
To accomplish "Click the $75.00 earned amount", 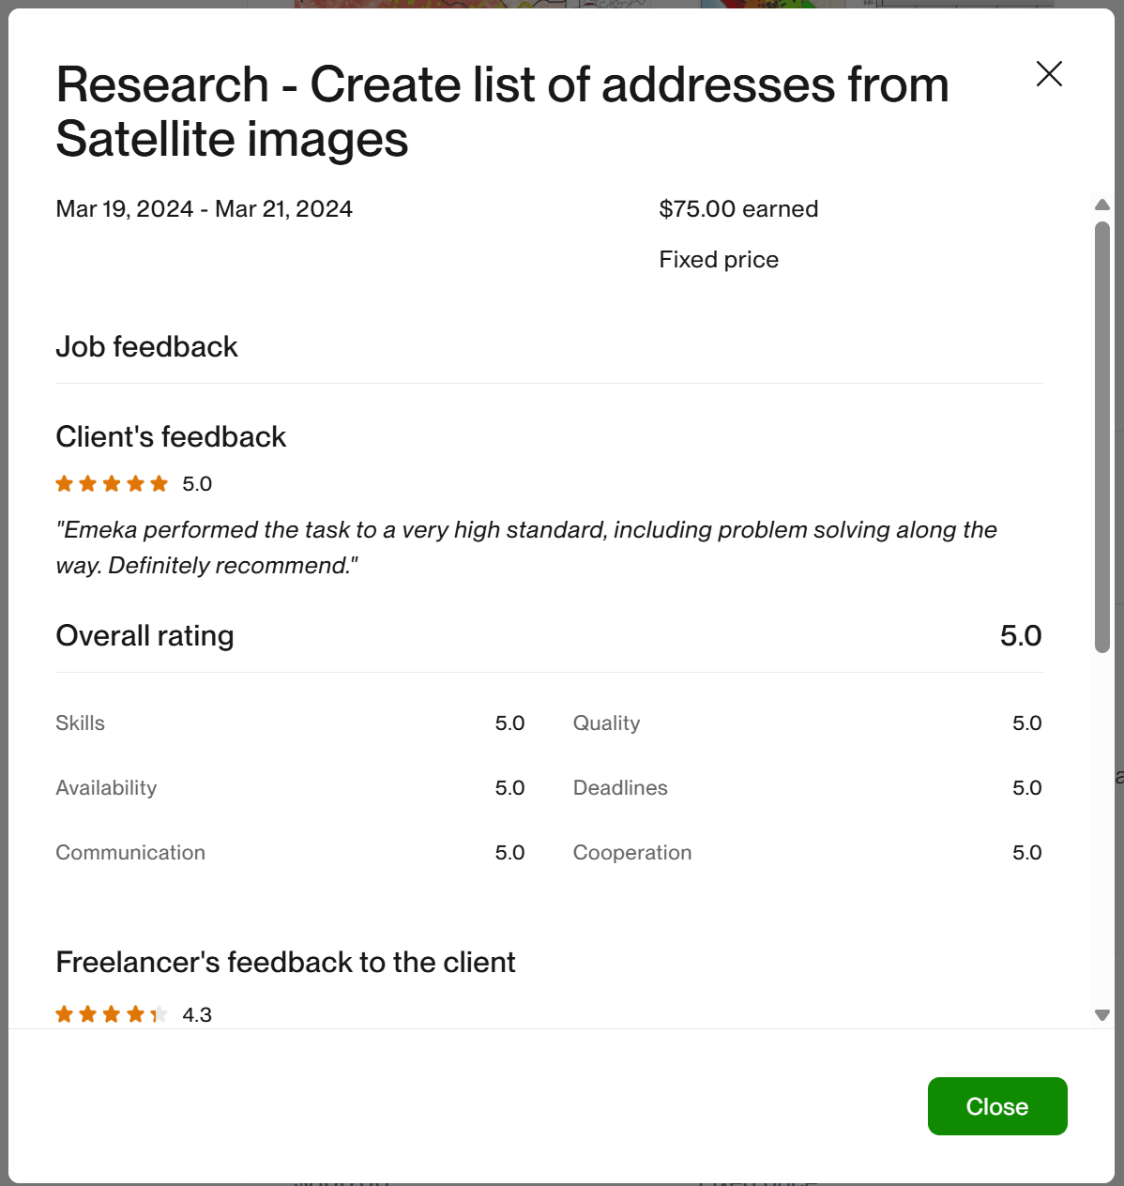I will click(x=738, y=209).
